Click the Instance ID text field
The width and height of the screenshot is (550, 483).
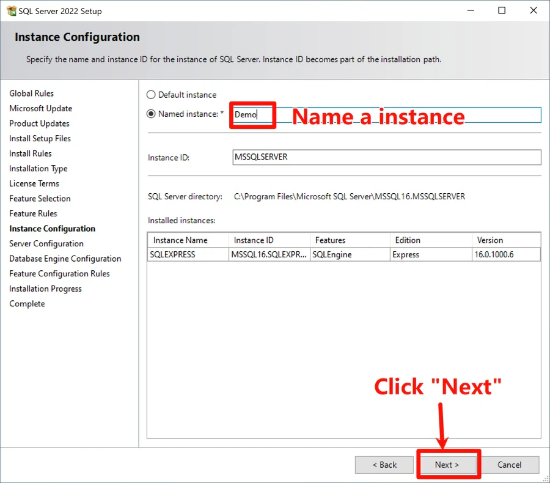[x=387, y=157]
